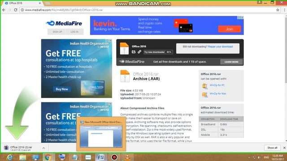Open the LOG IN button
Screen dimensions: 287x161
[x=74, y=32]
